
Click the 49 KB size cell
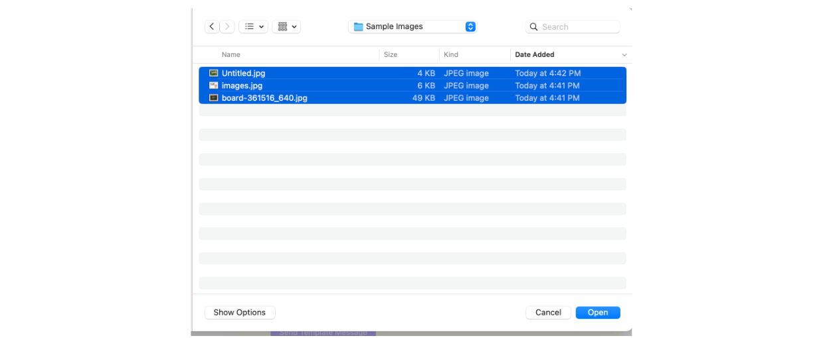click(x=424, y=97)
